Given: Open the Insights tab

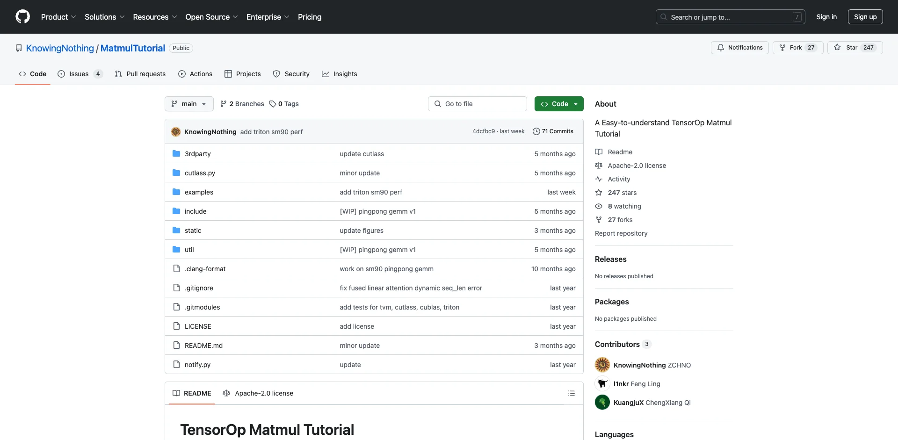Looking at the screenshot, I should click(340, 74).
